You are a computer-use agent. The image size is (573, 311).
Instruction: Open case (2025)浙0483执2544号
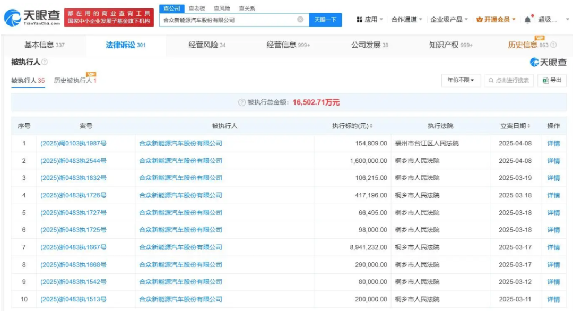click(73, 161)
